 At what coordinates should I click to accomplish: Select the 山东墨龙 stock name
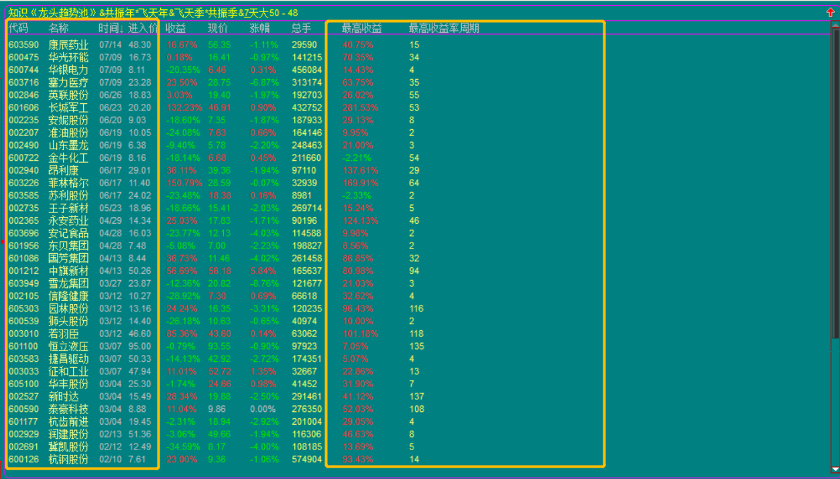tap(68, 145)
